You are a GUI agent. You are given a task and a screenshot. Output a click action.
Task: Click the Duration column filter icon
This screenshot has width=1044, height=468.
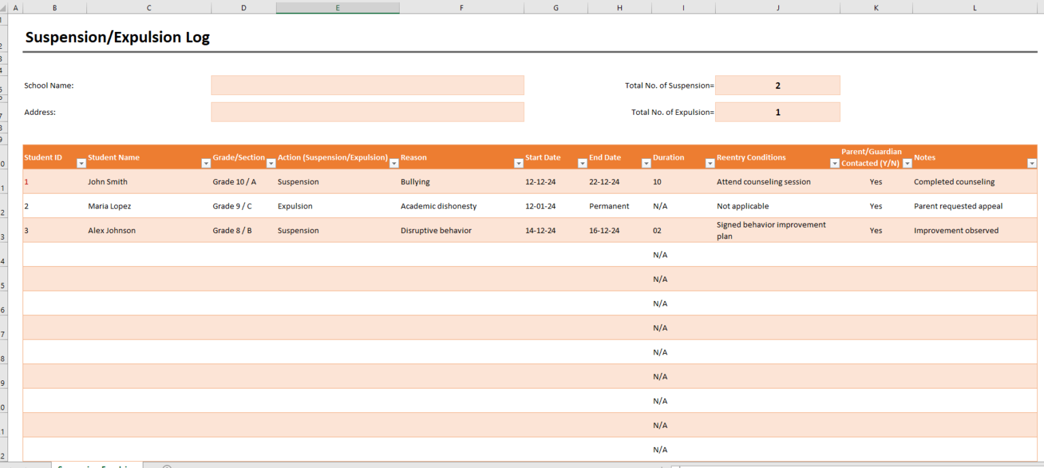tap(710, 163)
